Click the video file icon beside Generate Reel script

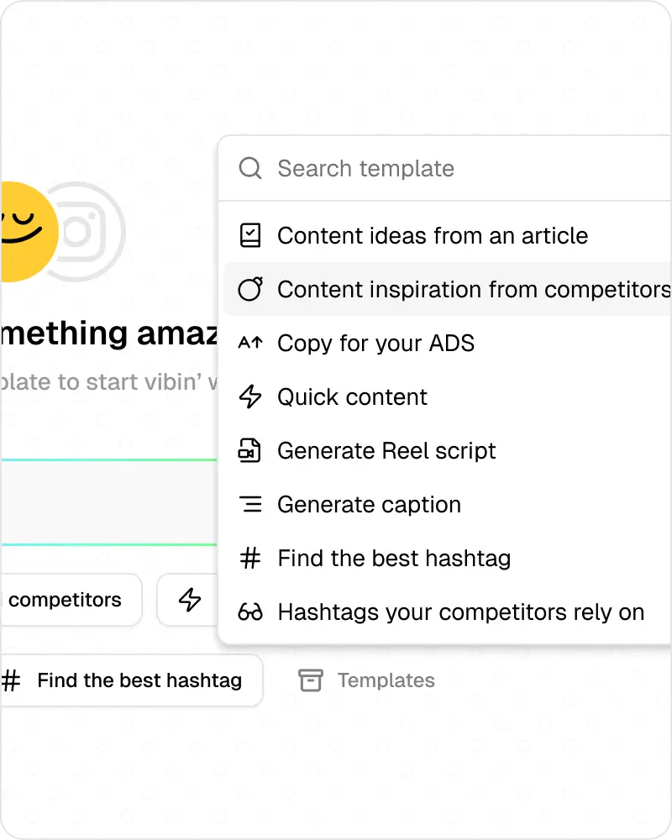click(250, 450)
